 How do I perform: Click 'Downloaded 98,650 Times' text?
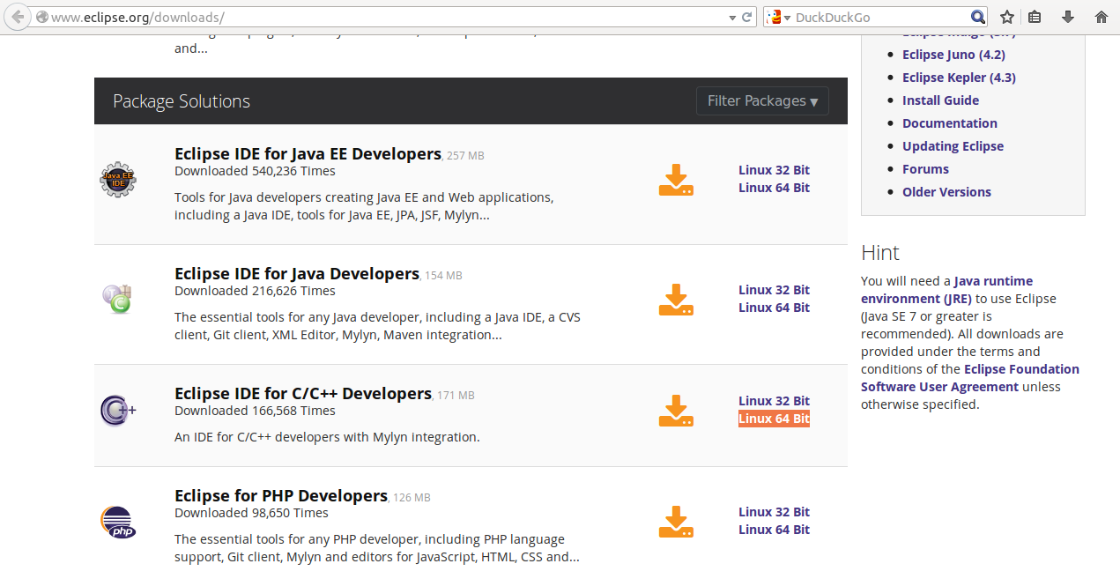(251, 513)
